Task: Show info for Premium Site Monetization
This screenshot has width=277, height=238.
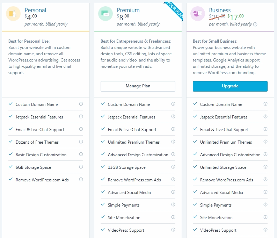Action: pyautogui.click(x=173, y=217)
